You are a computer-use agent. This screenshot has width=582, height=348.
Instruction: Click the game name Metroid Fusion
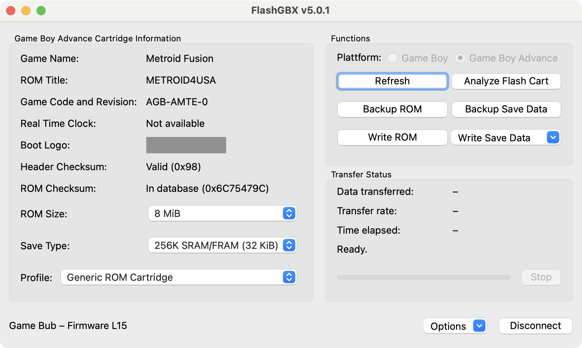[x=180, y=59]
